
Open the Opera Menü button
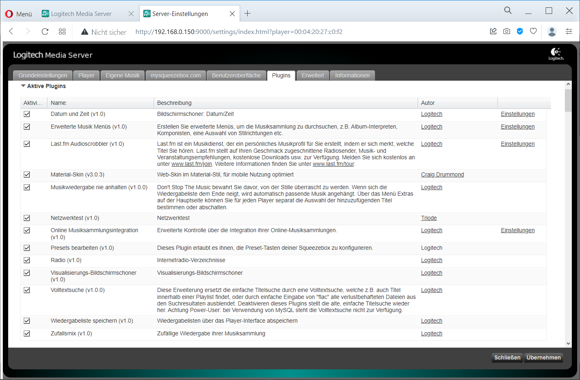tap(18, 14)
